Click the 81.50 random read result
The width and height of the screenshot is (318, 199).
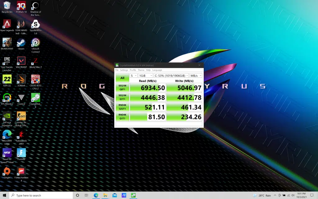pos(148,117)
